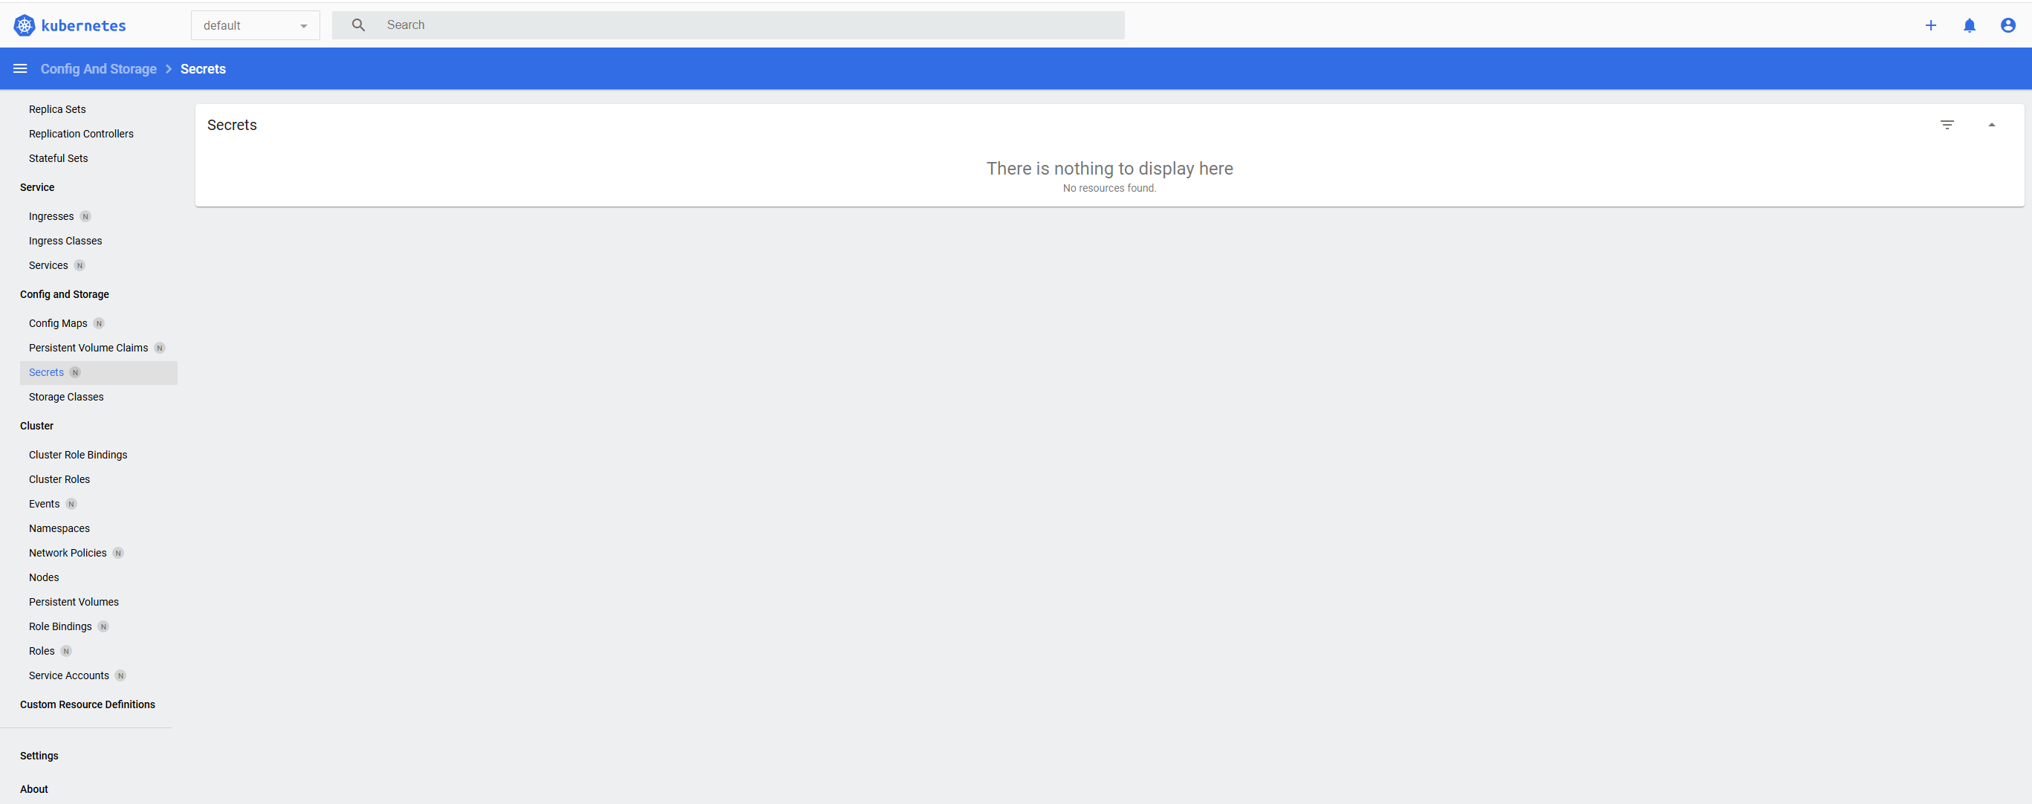This screenshot has width=2032, height=804.
Task: Click the Secrets filter icon
Action: 1947,125
